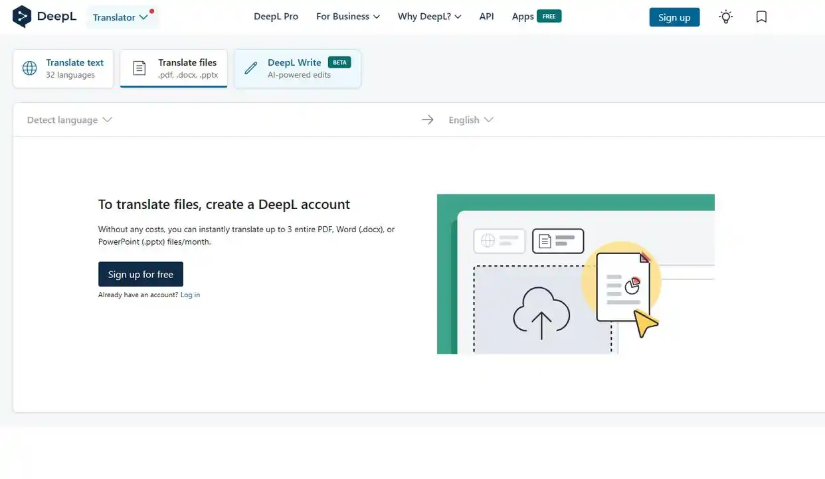Click the heading "To translate files, create a DeepL account"
This screenshot has height=479, width=825.
pyautogui.click(x=224, y=204)
